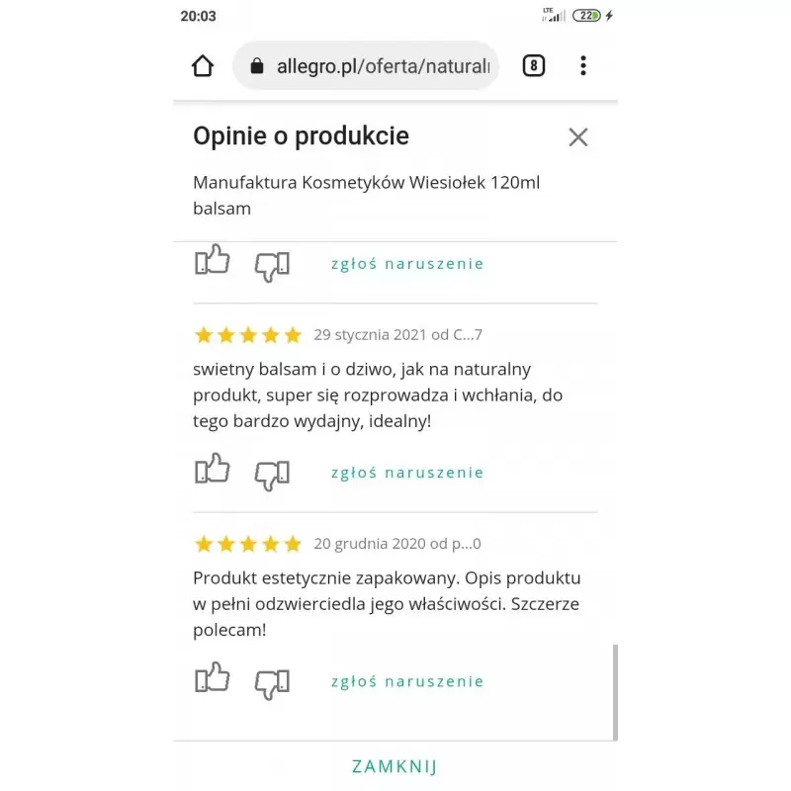Screen dimensions: 791x791
Task: Open the tab switcher showing 8 tabs
Action: (533, 66)
